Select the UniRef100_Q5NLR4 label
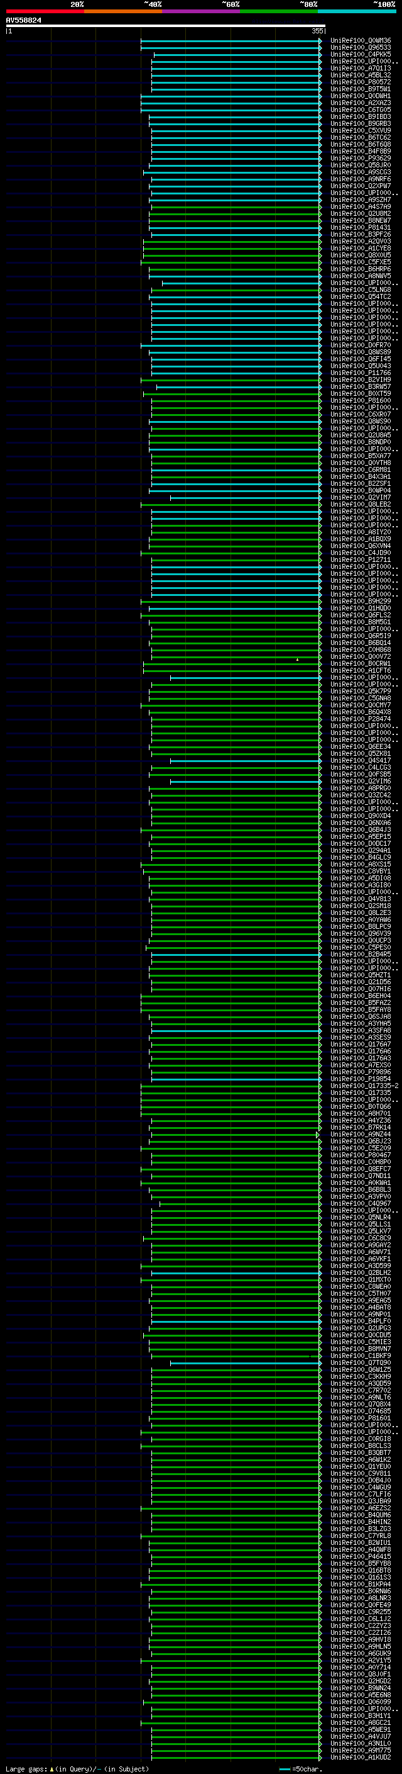The width and height of the screenshot is (402, 1774). tap(360, 1217)
